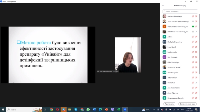The width and height of the screenshot is (200, 112).
Task: Open Microsoft Edge from the taskbar
Action: [100, 110]
